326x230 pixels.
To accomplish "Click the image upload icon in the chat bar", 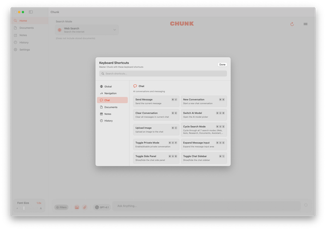I will [x=77, y=207].
